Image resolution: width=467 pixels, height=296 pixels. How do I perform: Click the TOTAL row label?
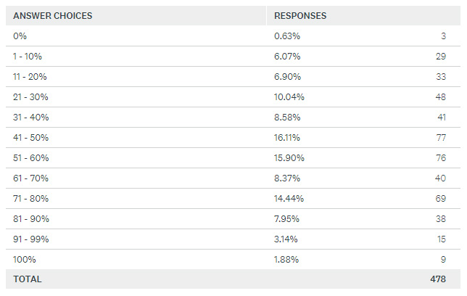click(x=28, y=279)
